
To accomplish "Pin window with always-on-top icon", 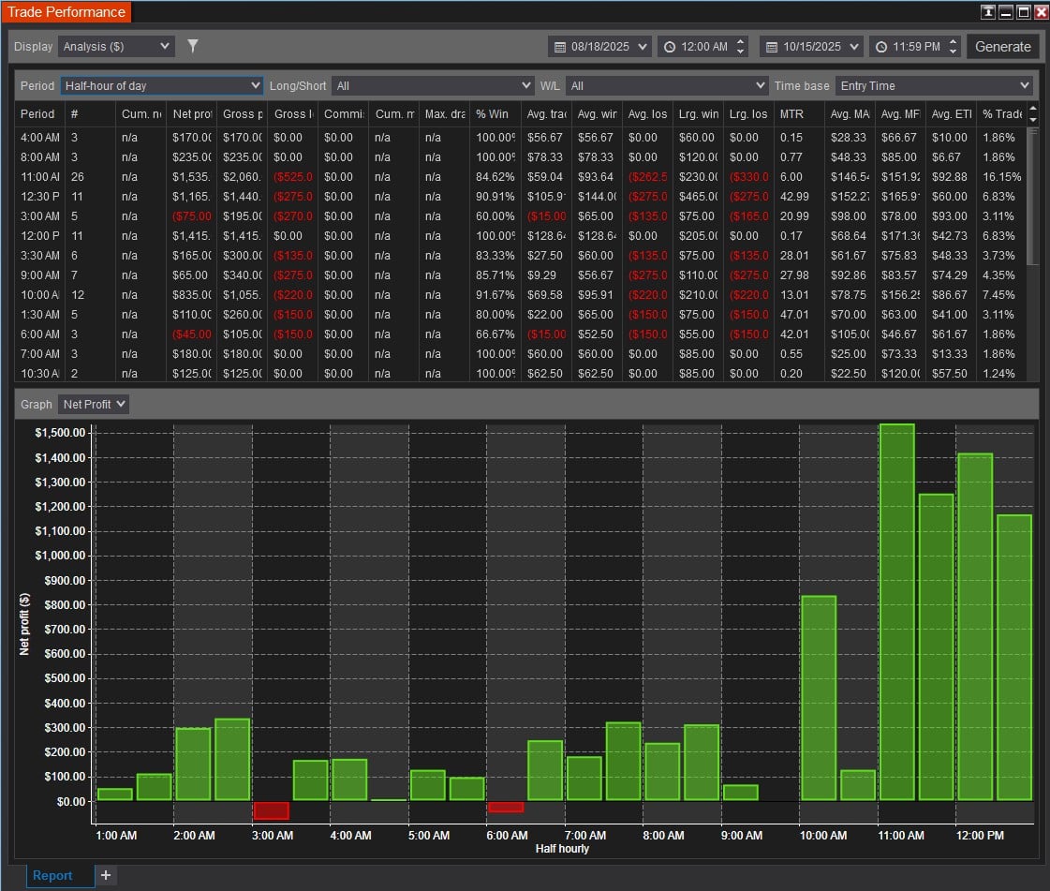I will click(x=988, y=12).
